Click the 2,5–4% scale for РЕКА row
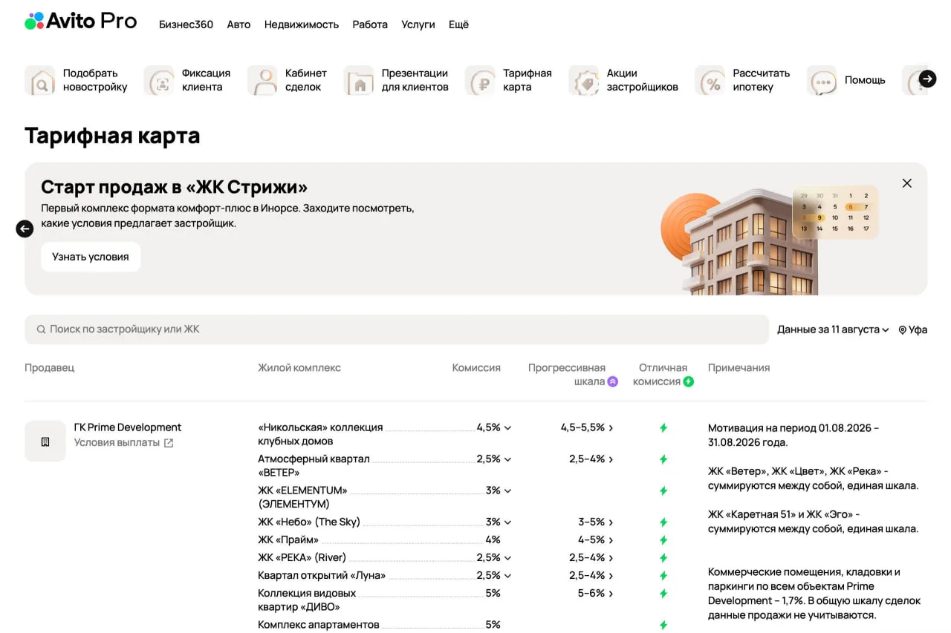Viewport: 951px width, 633px height. [x=591, y=557]
